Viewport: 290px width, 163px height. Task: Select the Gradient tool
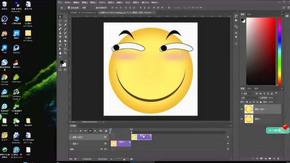[x=65, y=37]
